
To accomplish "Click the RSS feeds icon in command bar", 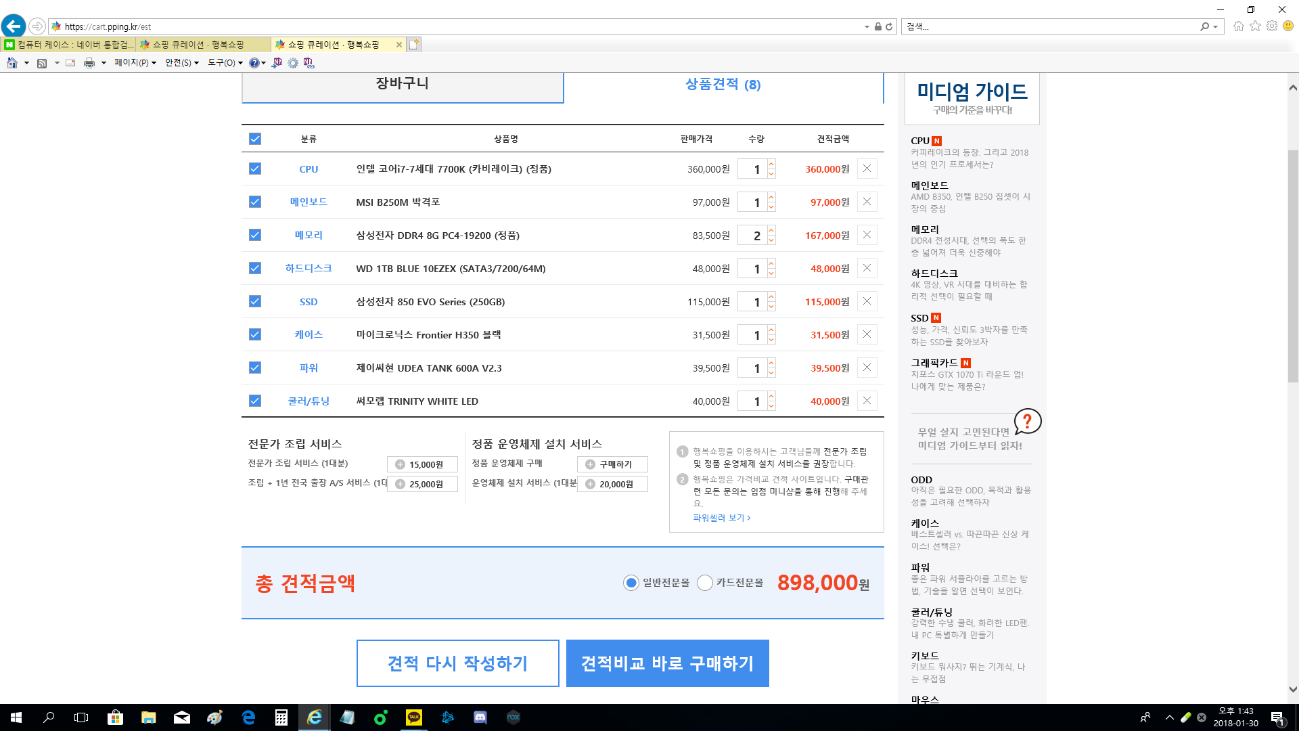I will 42,63.
